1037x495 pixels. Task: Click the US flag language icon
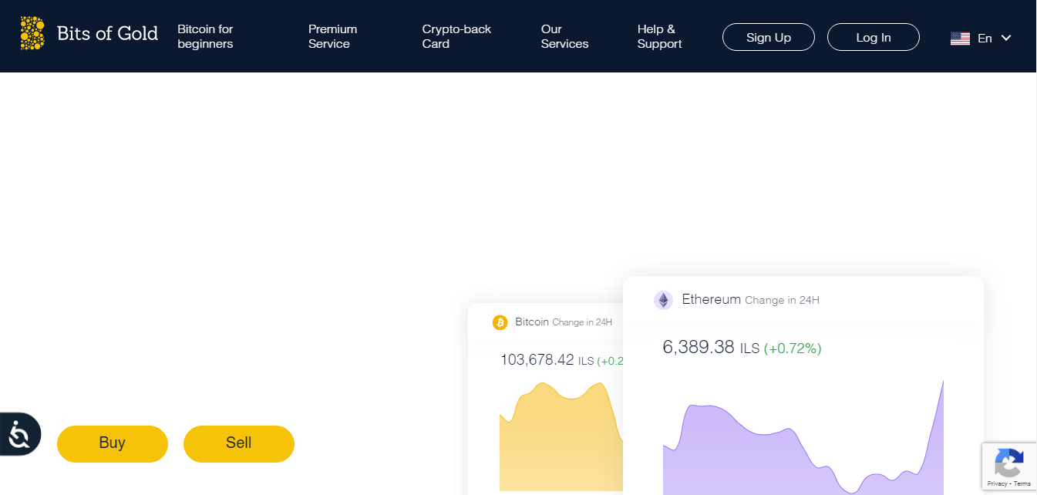(x=960, y=38)
